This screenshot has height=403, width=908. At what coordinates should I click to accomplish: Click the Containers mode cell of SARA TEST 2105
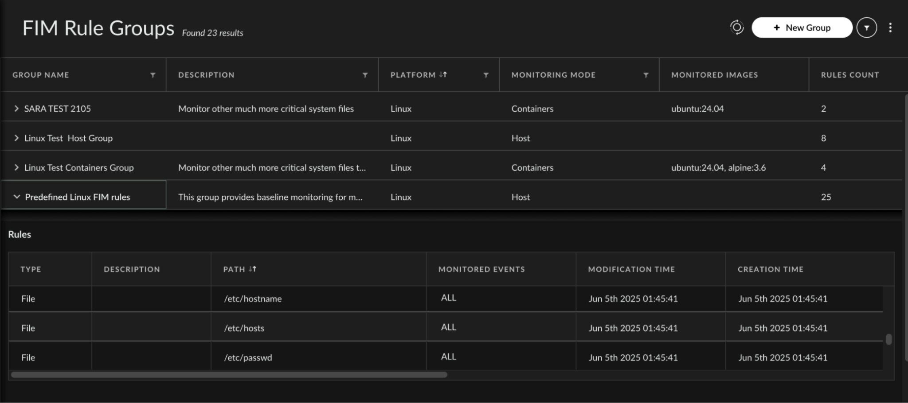[532, 108]
